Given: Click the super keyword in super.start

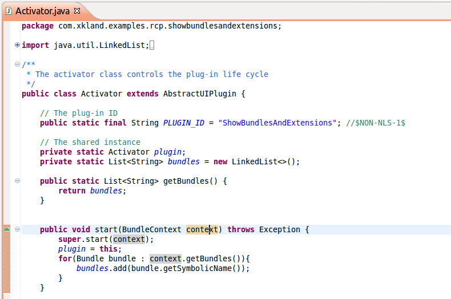Looking at the screenshot, I should pyautogui.click(x=70, y=239).
